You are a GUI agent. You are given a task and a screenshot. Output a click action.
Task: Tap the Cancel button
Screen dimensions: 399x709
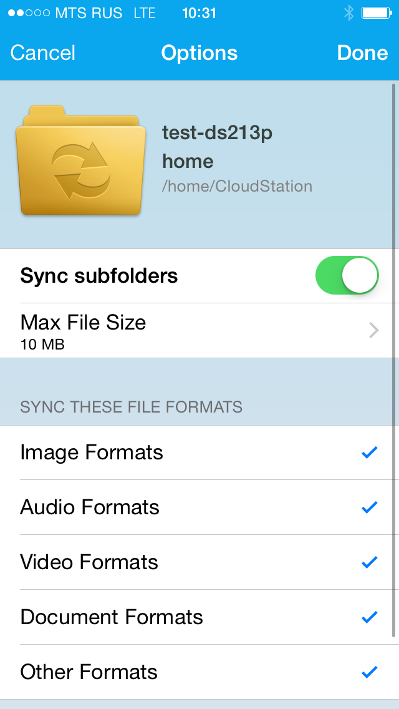coord(43,53)
